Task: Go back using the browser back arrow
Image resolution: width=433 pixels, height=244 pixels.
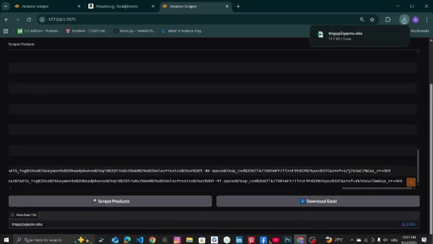Action: click(6, 19)
